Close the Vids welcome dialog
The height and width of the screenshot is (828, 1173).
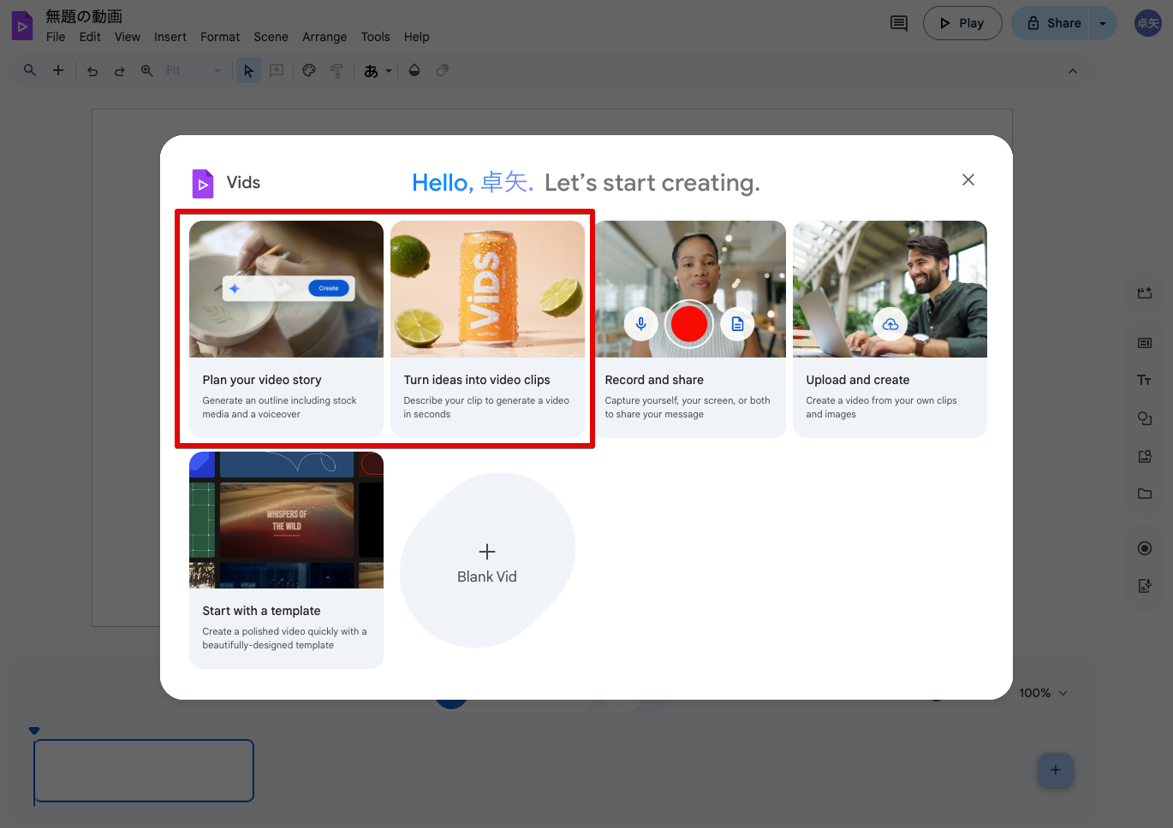(968, 180)
